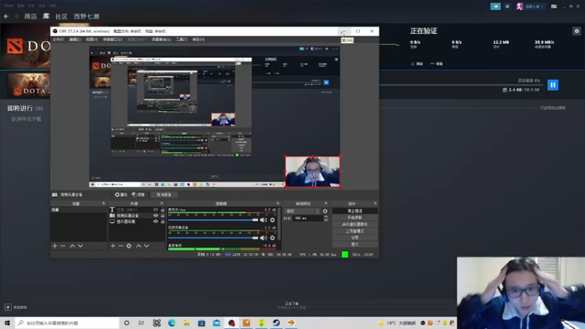Move the selected source up

click(x=138, y=246)
